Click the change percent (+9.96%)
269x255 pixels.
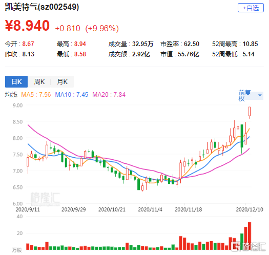tap(102, 29)
